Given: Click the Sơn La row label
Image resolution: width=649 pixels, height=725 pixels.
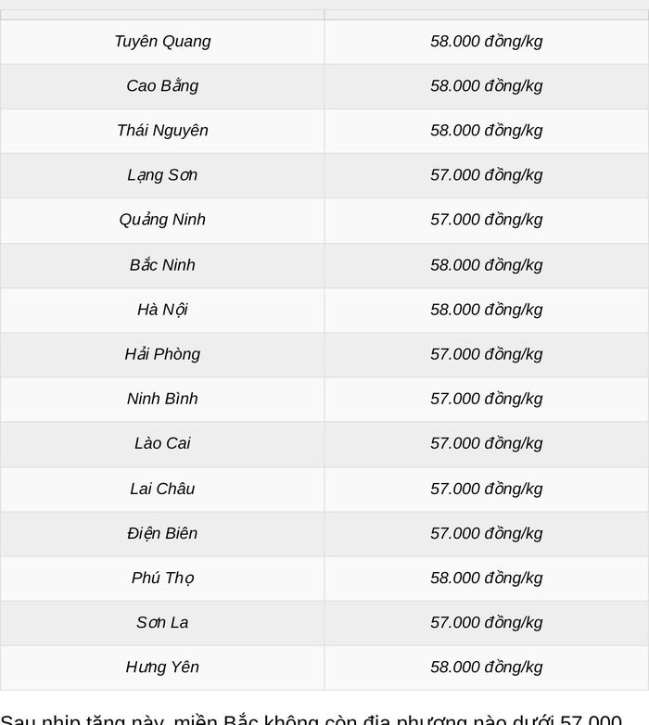Looking at the screenshot, I should 162,623.
